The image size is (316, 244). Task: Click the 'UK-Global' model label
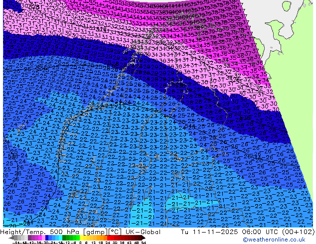point(143,232)
